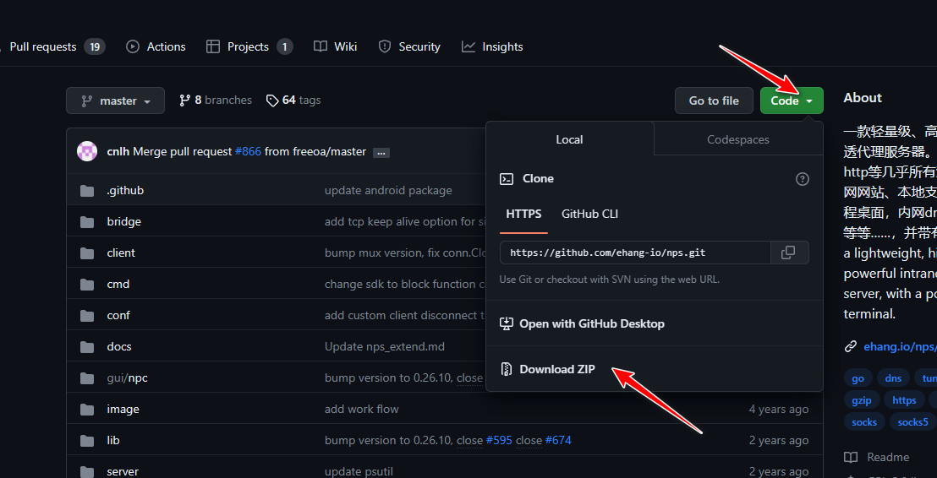Open the lib folder
This screenshot has width=937, height=478.
click(x=113, y=440)
